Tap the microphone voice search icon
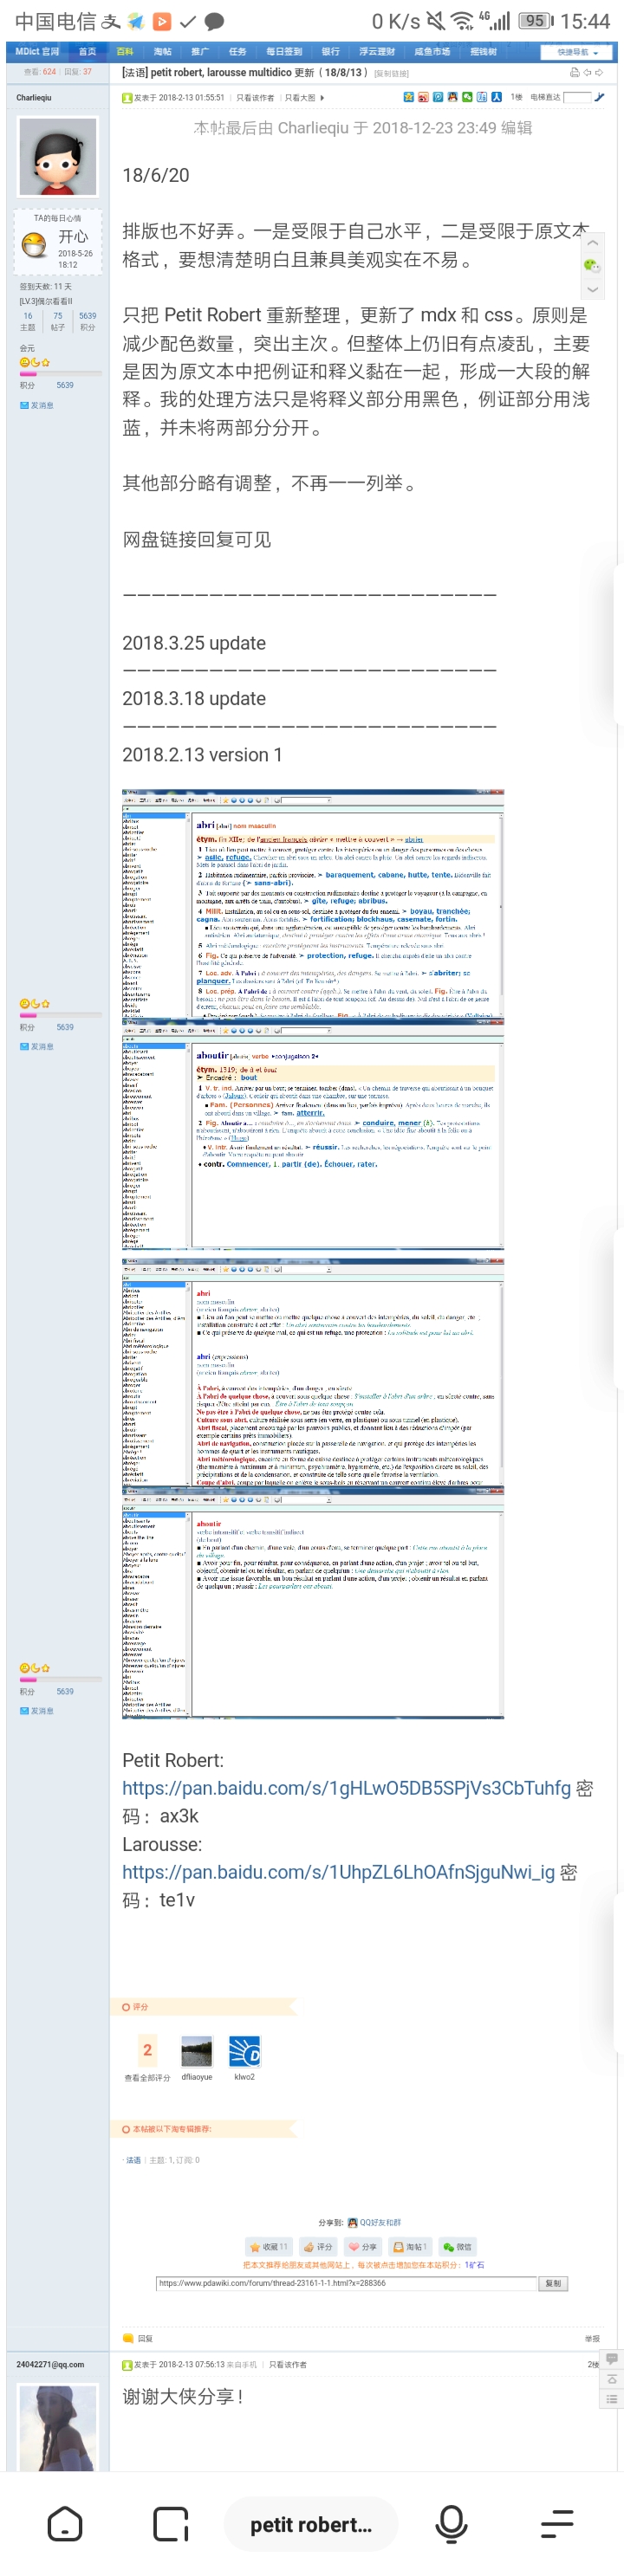The height and width of the screenshot is (2576, 624). click(x=451, y=2524)
